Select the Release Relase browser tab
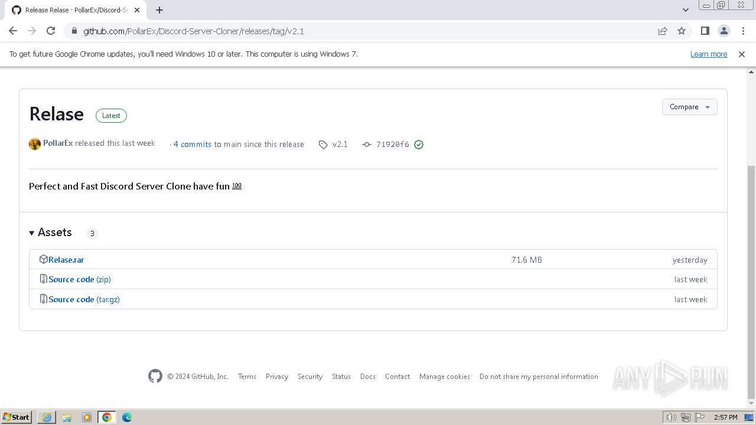Image resolution: width=756 pixels, height=425 pixels. tap(77, 10)
